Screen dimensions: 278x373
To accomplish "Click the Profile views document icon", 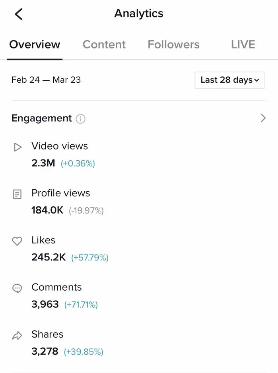I will [x=17, y=194].
